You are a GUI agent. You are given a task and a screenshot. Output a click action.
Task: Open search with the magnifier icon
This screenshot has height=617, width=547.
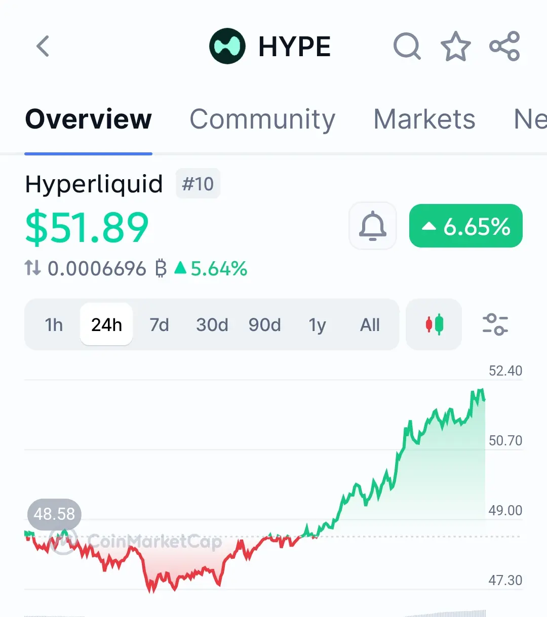(407, 46)
